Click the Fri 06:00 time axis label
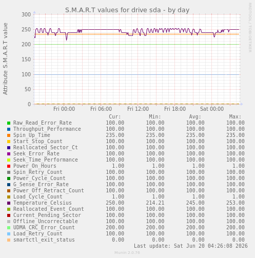This screenshot has height=258, width=255. pos(101,109)
